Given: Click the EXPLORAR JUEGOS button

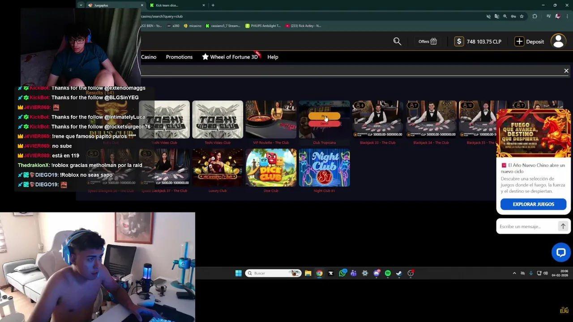Looking at the screenshot, I should point(533,204).
